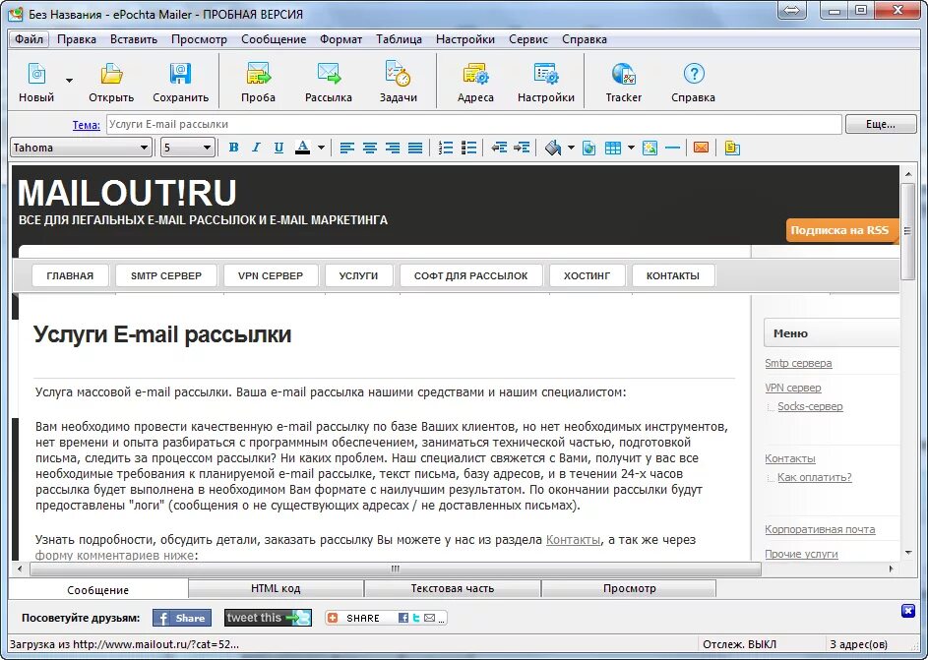Image resolution: width=928 pixels, height=660 pixels.
Task: Click the Сохранить disk icon
Action: [x=180, y=75]
